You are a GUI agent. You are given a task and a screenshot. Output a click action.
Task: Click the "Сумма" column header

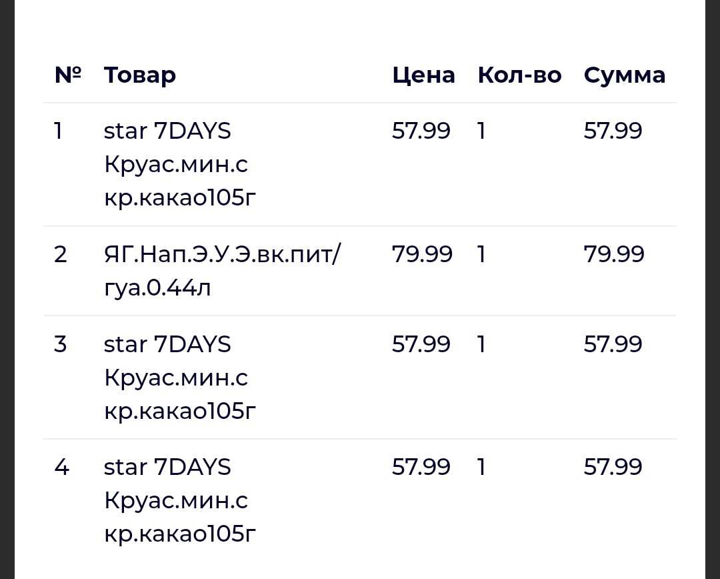(624, 75)
